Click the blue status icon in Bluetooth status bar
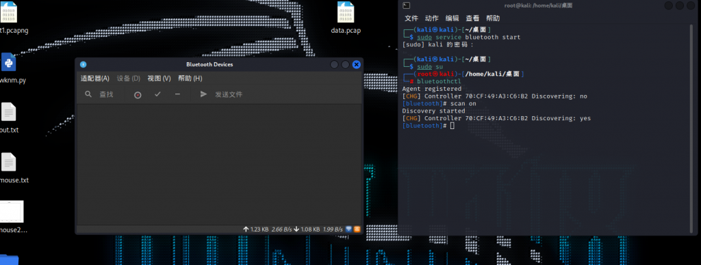 pos(348,229)
